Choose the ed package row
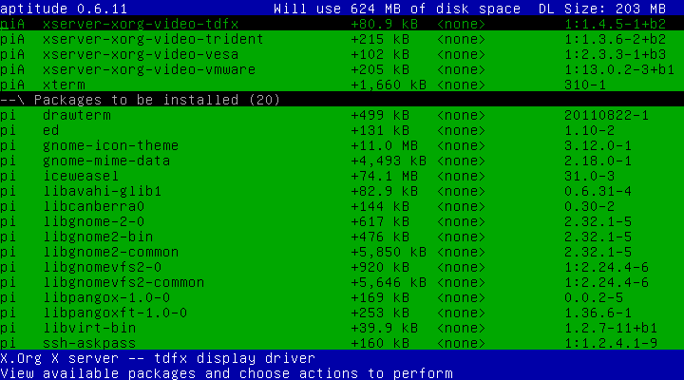Viewport: 684px width, 380px height. pyautogui.click(x=51, y=130)
